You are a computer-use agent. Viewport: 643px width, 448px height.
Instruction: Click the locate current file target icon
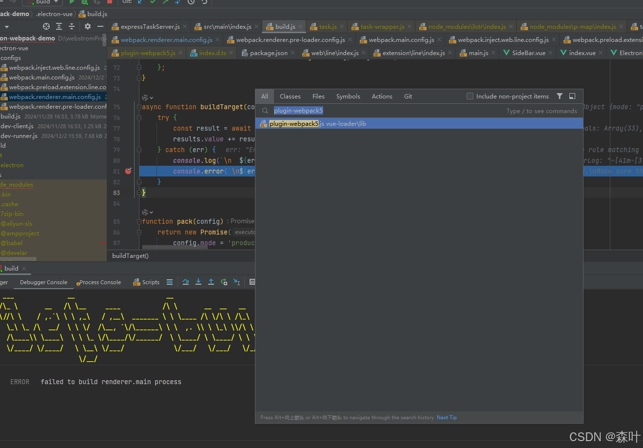(x=46, y=26)
